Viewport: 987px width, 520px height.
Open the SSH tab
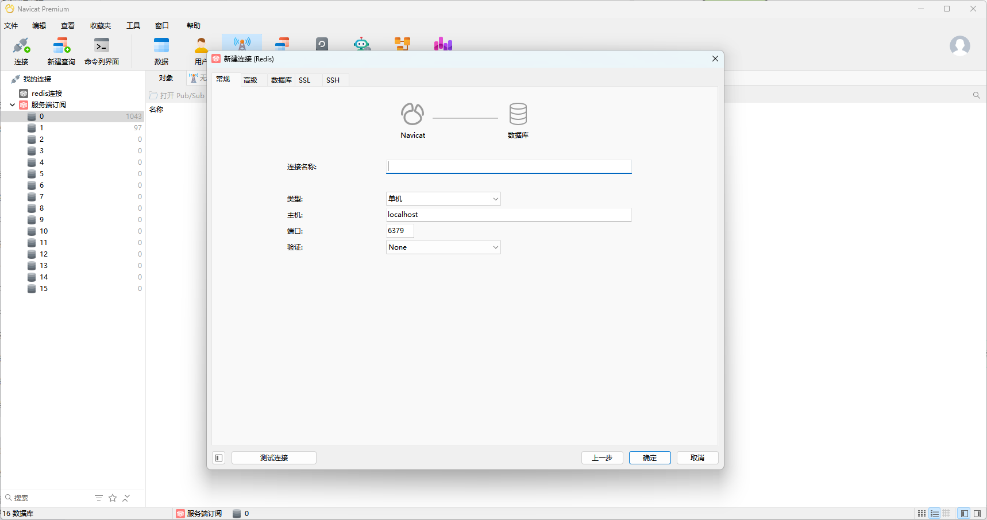click(x=333, y=80)
